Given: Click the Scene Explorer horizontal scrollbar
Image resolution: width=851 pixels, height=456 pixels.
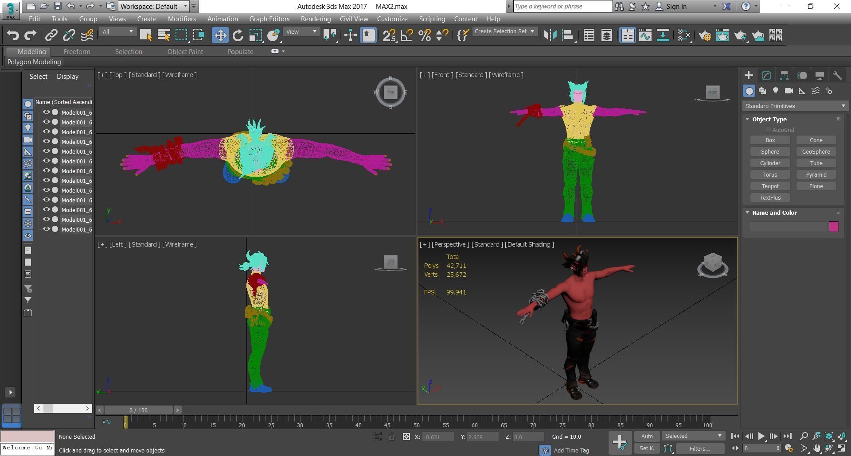Looking at the screenshot, I should click(x=63, y=408).
